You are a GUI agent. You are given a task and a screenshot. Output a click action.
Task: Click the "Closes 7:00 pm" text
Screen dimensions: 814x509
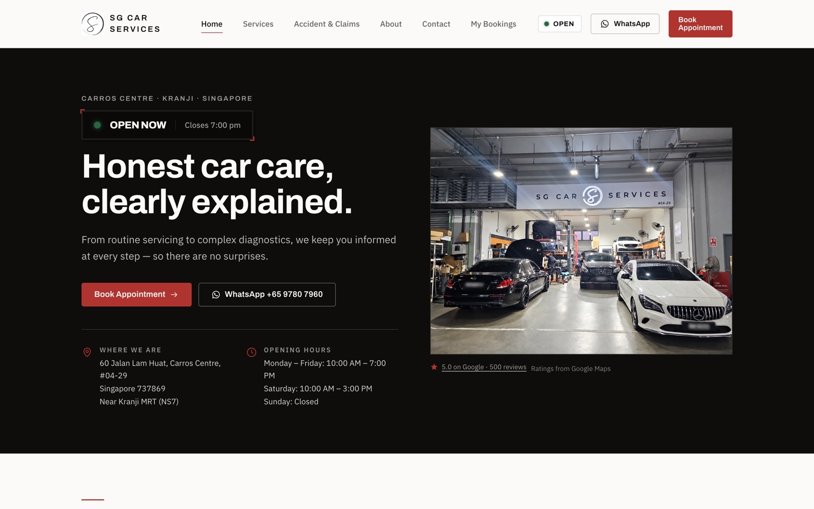click(213, 125)
